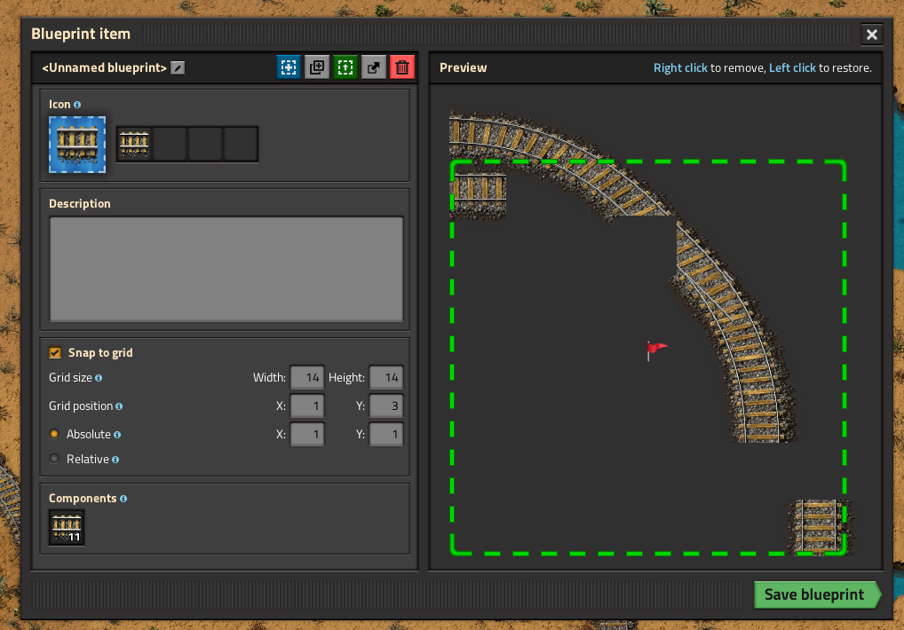Close the Blueprint item window

click(x=872, y=35)
